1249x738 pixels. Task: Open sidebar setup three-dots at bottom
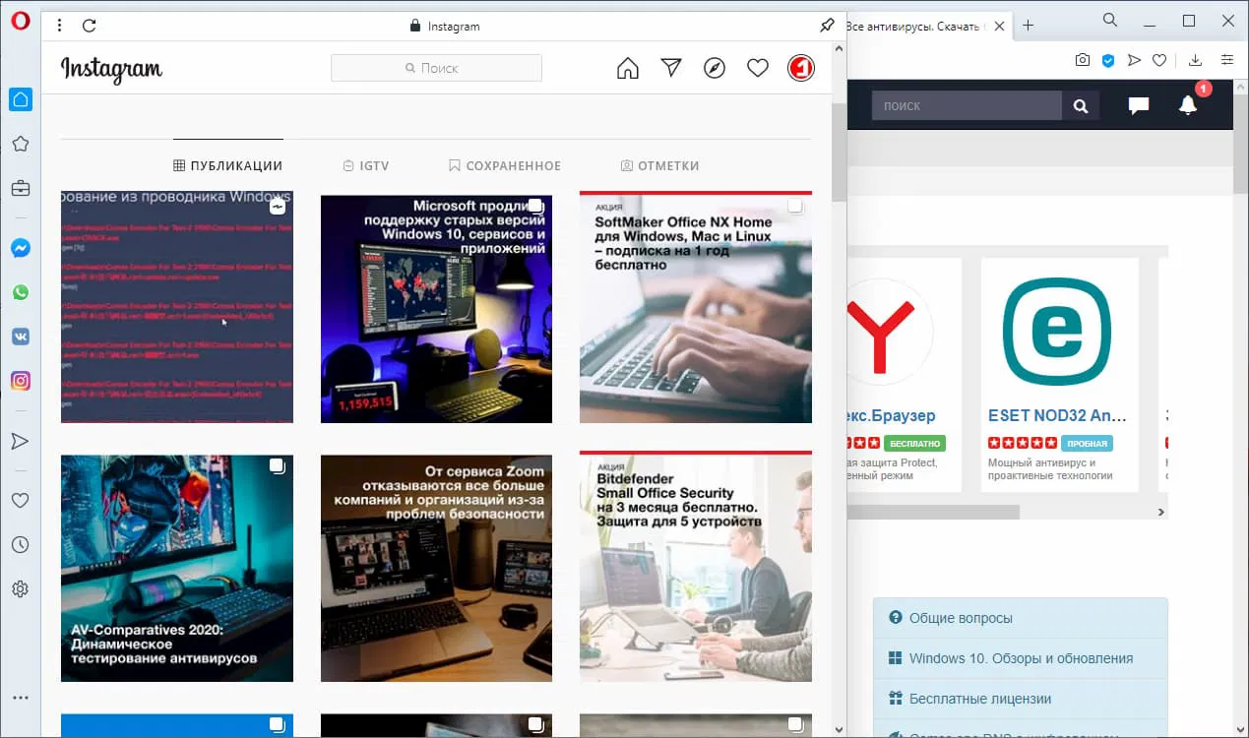[21, 698]
